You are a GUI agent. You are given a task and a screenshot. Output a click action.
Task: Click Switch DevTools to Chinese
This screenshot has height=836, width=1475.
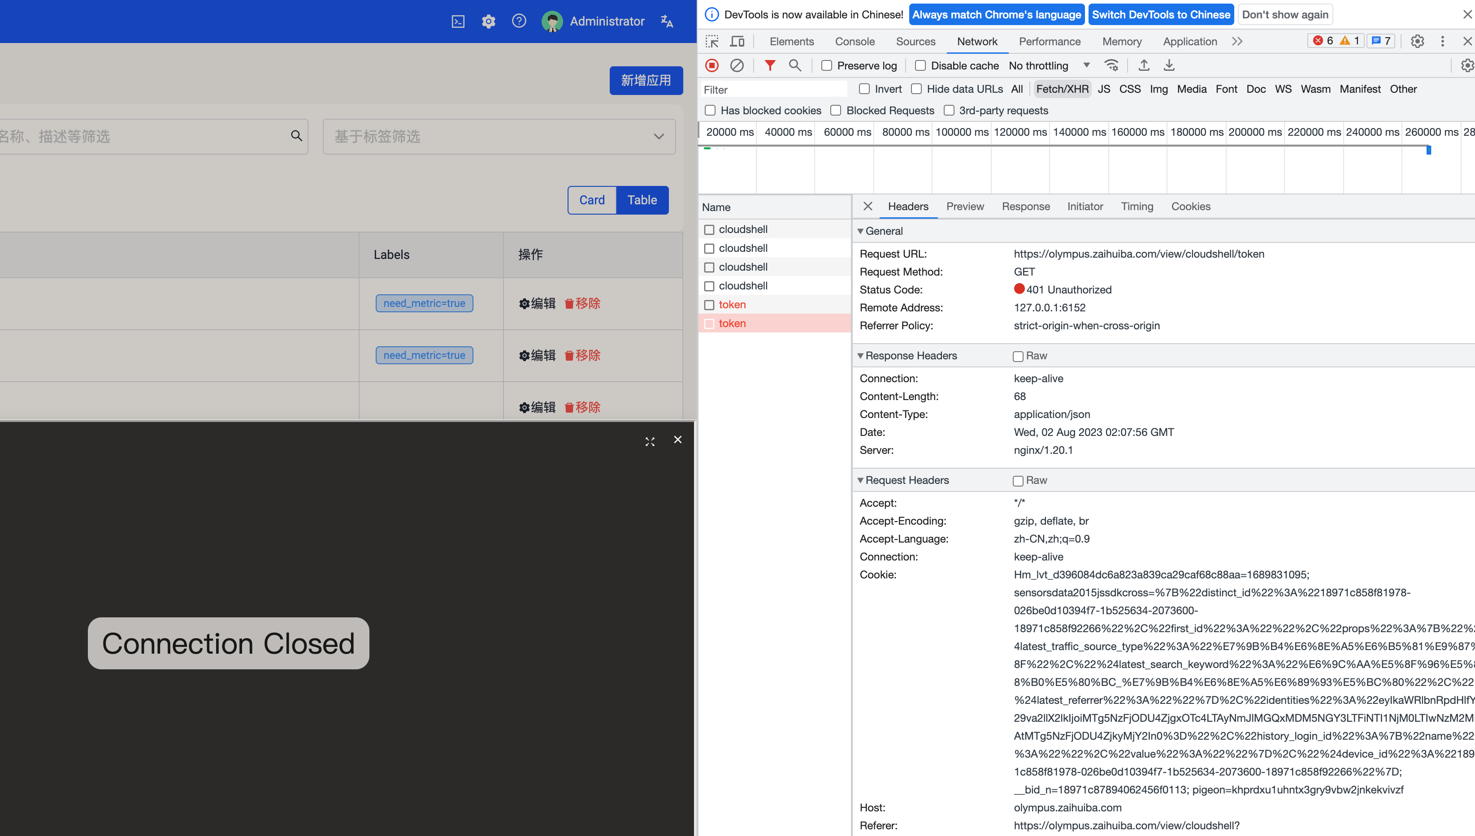pos(1161,14)
